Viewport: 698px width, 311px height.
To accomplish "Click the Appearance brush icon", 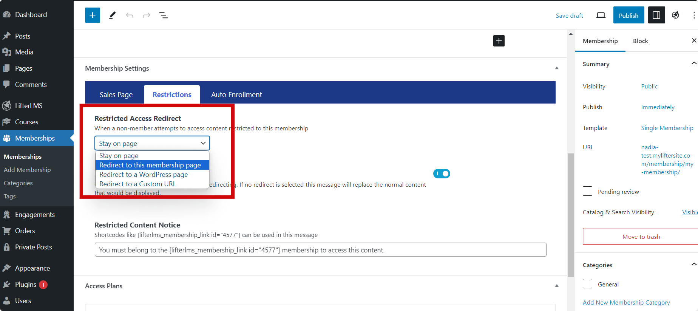I will pos(6,268).
